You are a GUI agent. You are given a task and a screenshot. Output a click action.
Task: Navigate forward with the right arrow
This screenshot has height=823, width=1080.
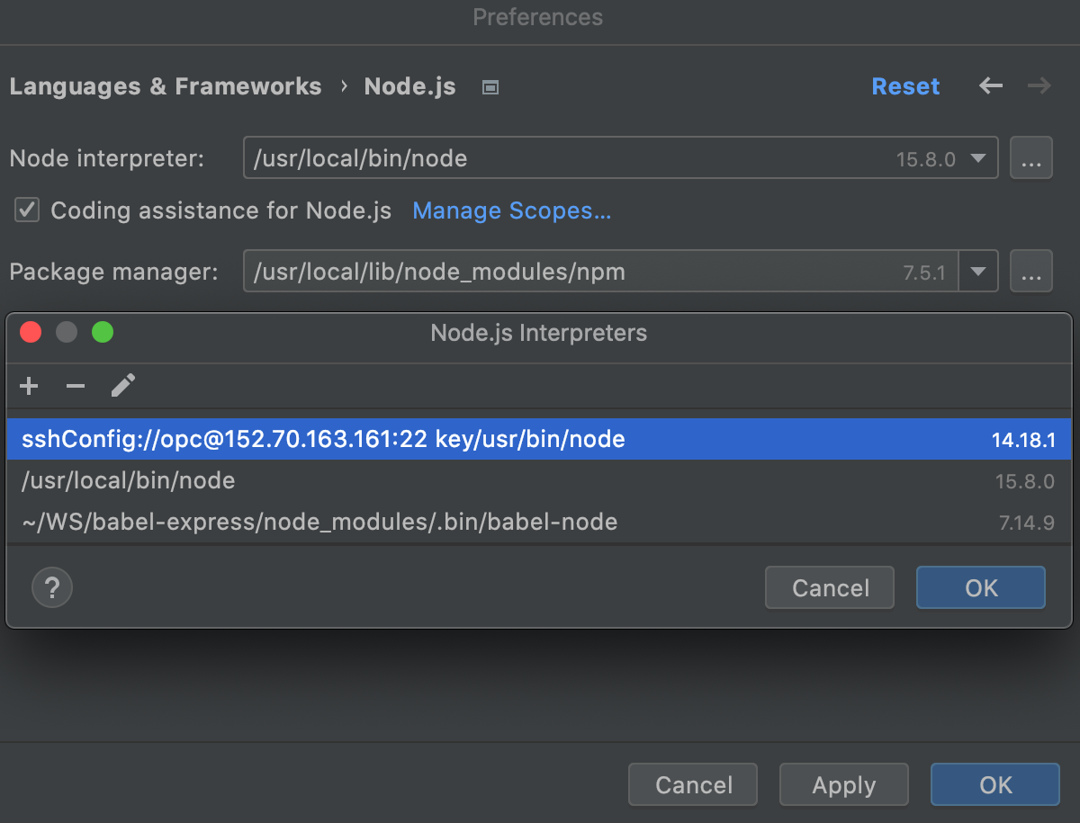tap(1039, 85)
